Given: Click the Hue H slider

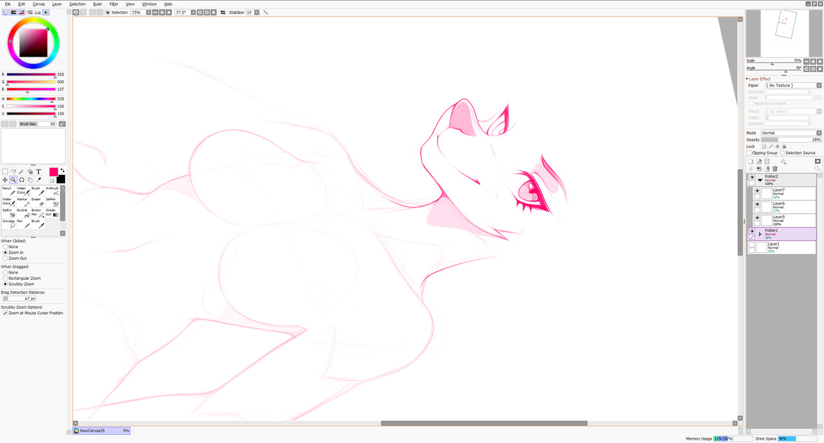Looking at the screenshot, I should coord(31,99).
